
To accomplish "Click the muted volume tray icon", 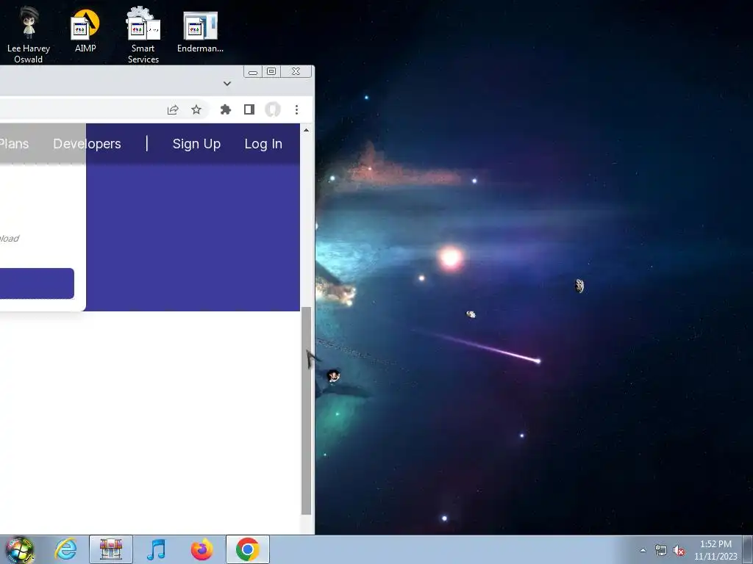I will point(679,550).
